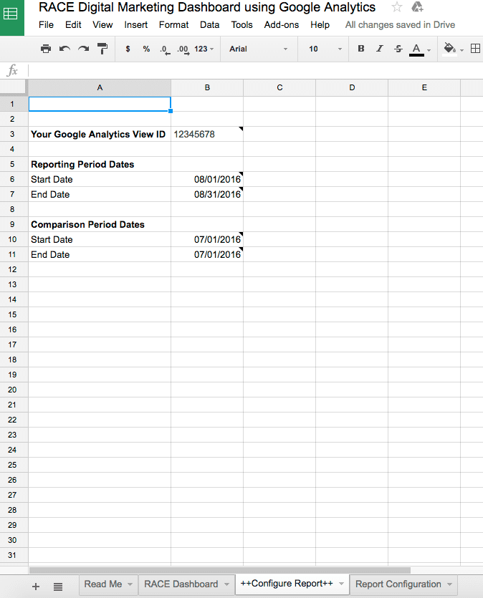The image size is (483, 598).
Task: Open Read Me tab dropdown arrow
Action: coord(130,584)
